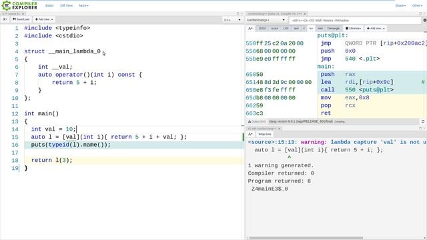Click the clang version info text
The width and height of the screenshot is (427, 240).
301,121
